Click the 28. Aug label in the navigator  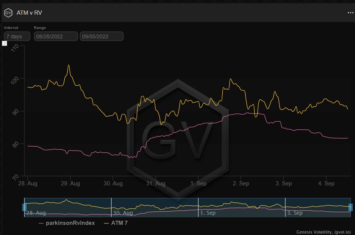click(x=35, y=213)
